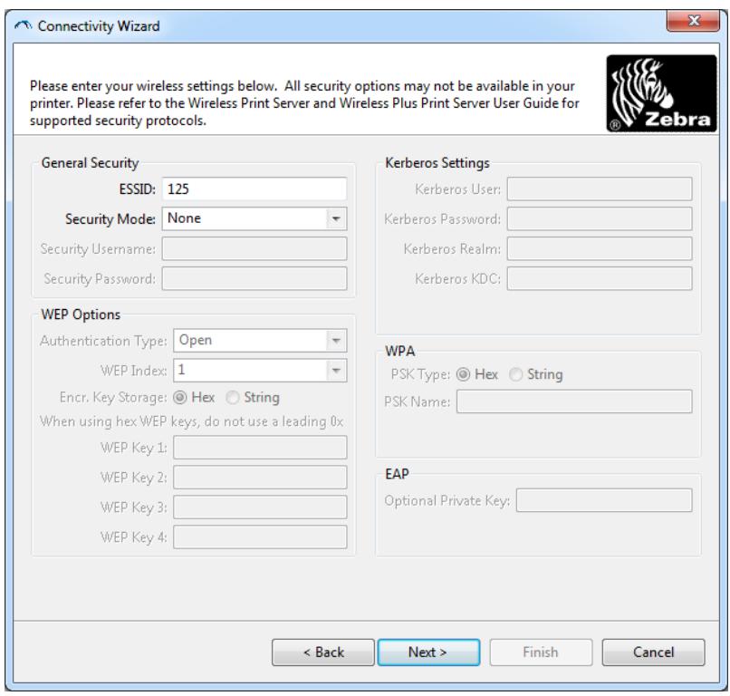The width and height of the screenshot is (730, 696).
Task: Click the Connectivity Wizard title bar icon
Action: 23,25
